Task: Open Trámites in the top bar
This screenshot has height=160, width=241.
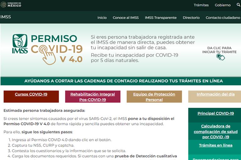Action: click(201, 5)
